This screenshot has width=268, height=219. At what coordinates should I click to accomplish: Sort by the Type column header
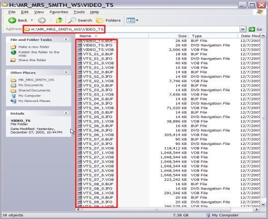(213, 36)
